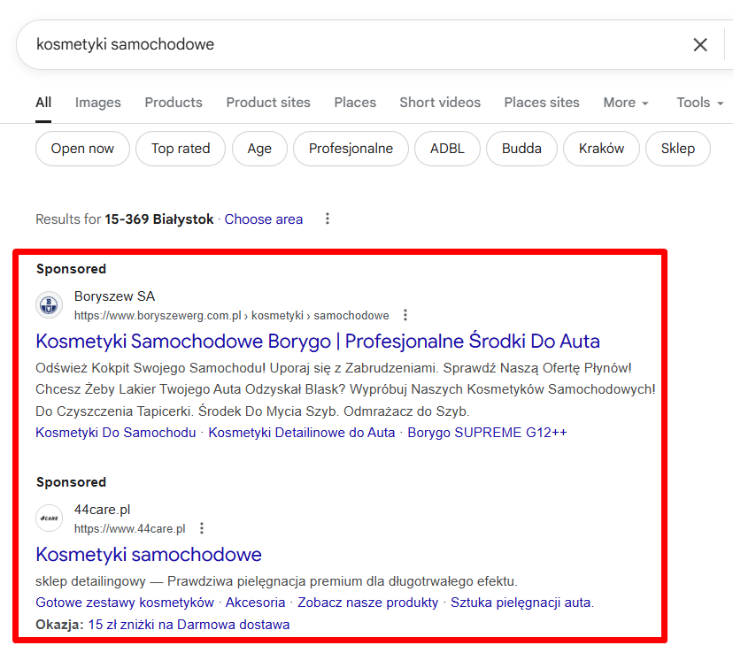Switch to the Products tab
The image size is (733, 653).
[x=174, y=103]
